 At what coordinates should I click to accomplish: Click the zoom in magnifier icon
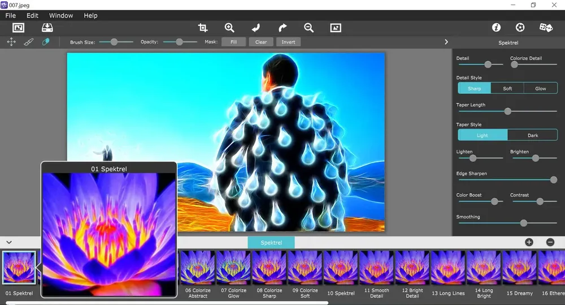pyautogui.click(x=229, y=28)
